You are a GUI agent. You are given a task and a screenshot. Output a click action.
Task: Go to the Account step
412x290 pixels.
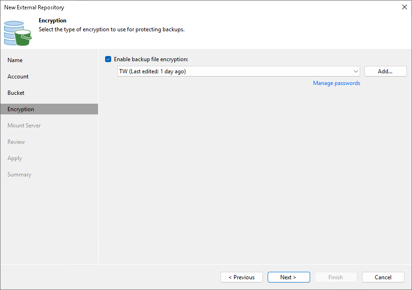(x=18, y=77)
